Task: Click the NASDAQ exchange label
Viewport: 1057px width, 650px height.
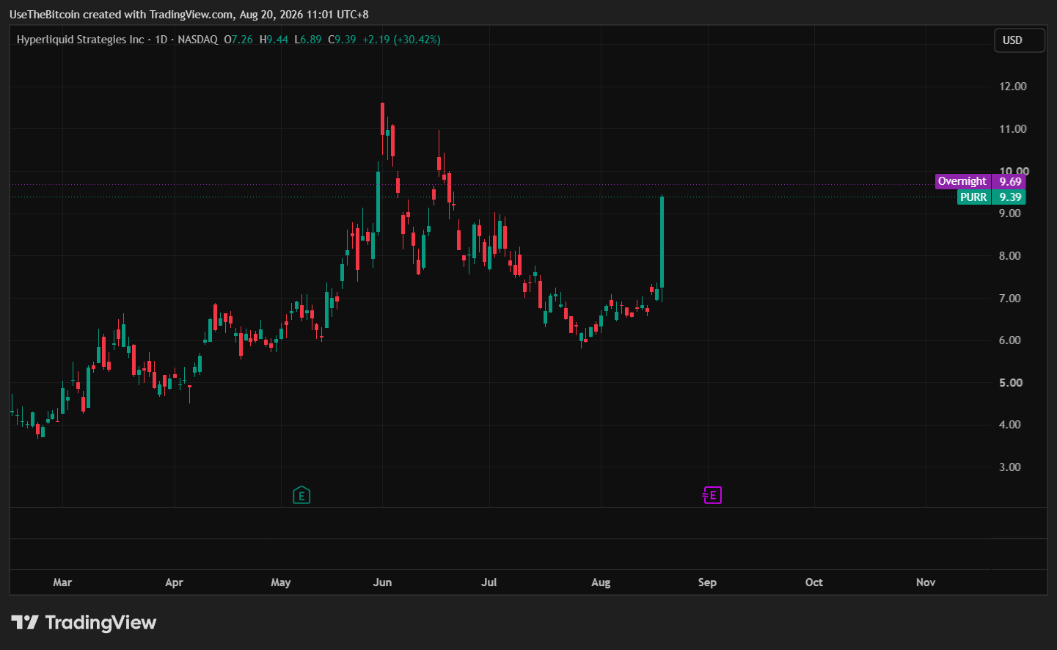Action: click(197, 40)
